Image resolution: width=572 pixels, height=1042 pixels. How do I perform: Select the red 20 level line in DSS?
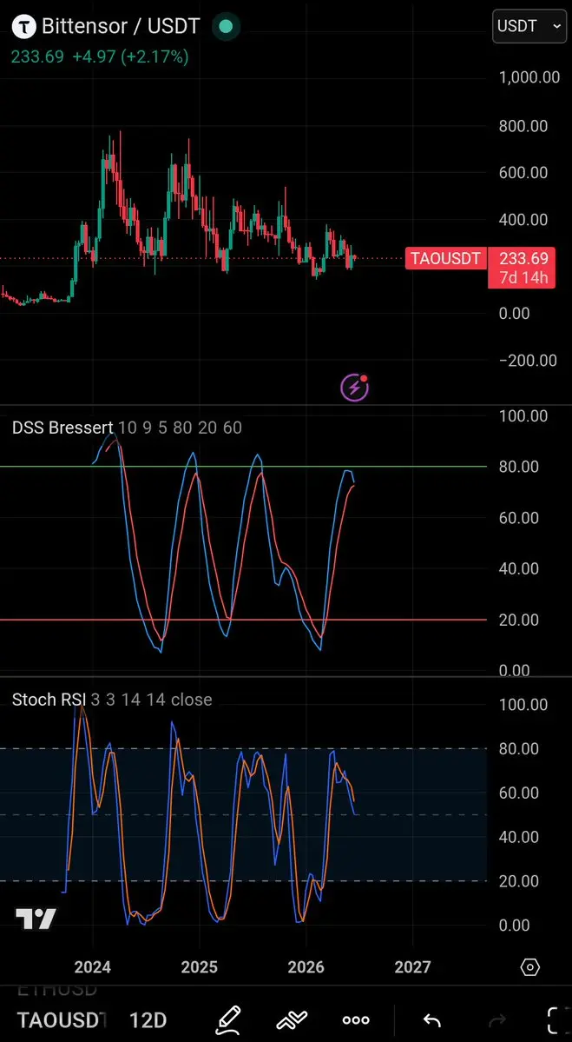(243, 620)
